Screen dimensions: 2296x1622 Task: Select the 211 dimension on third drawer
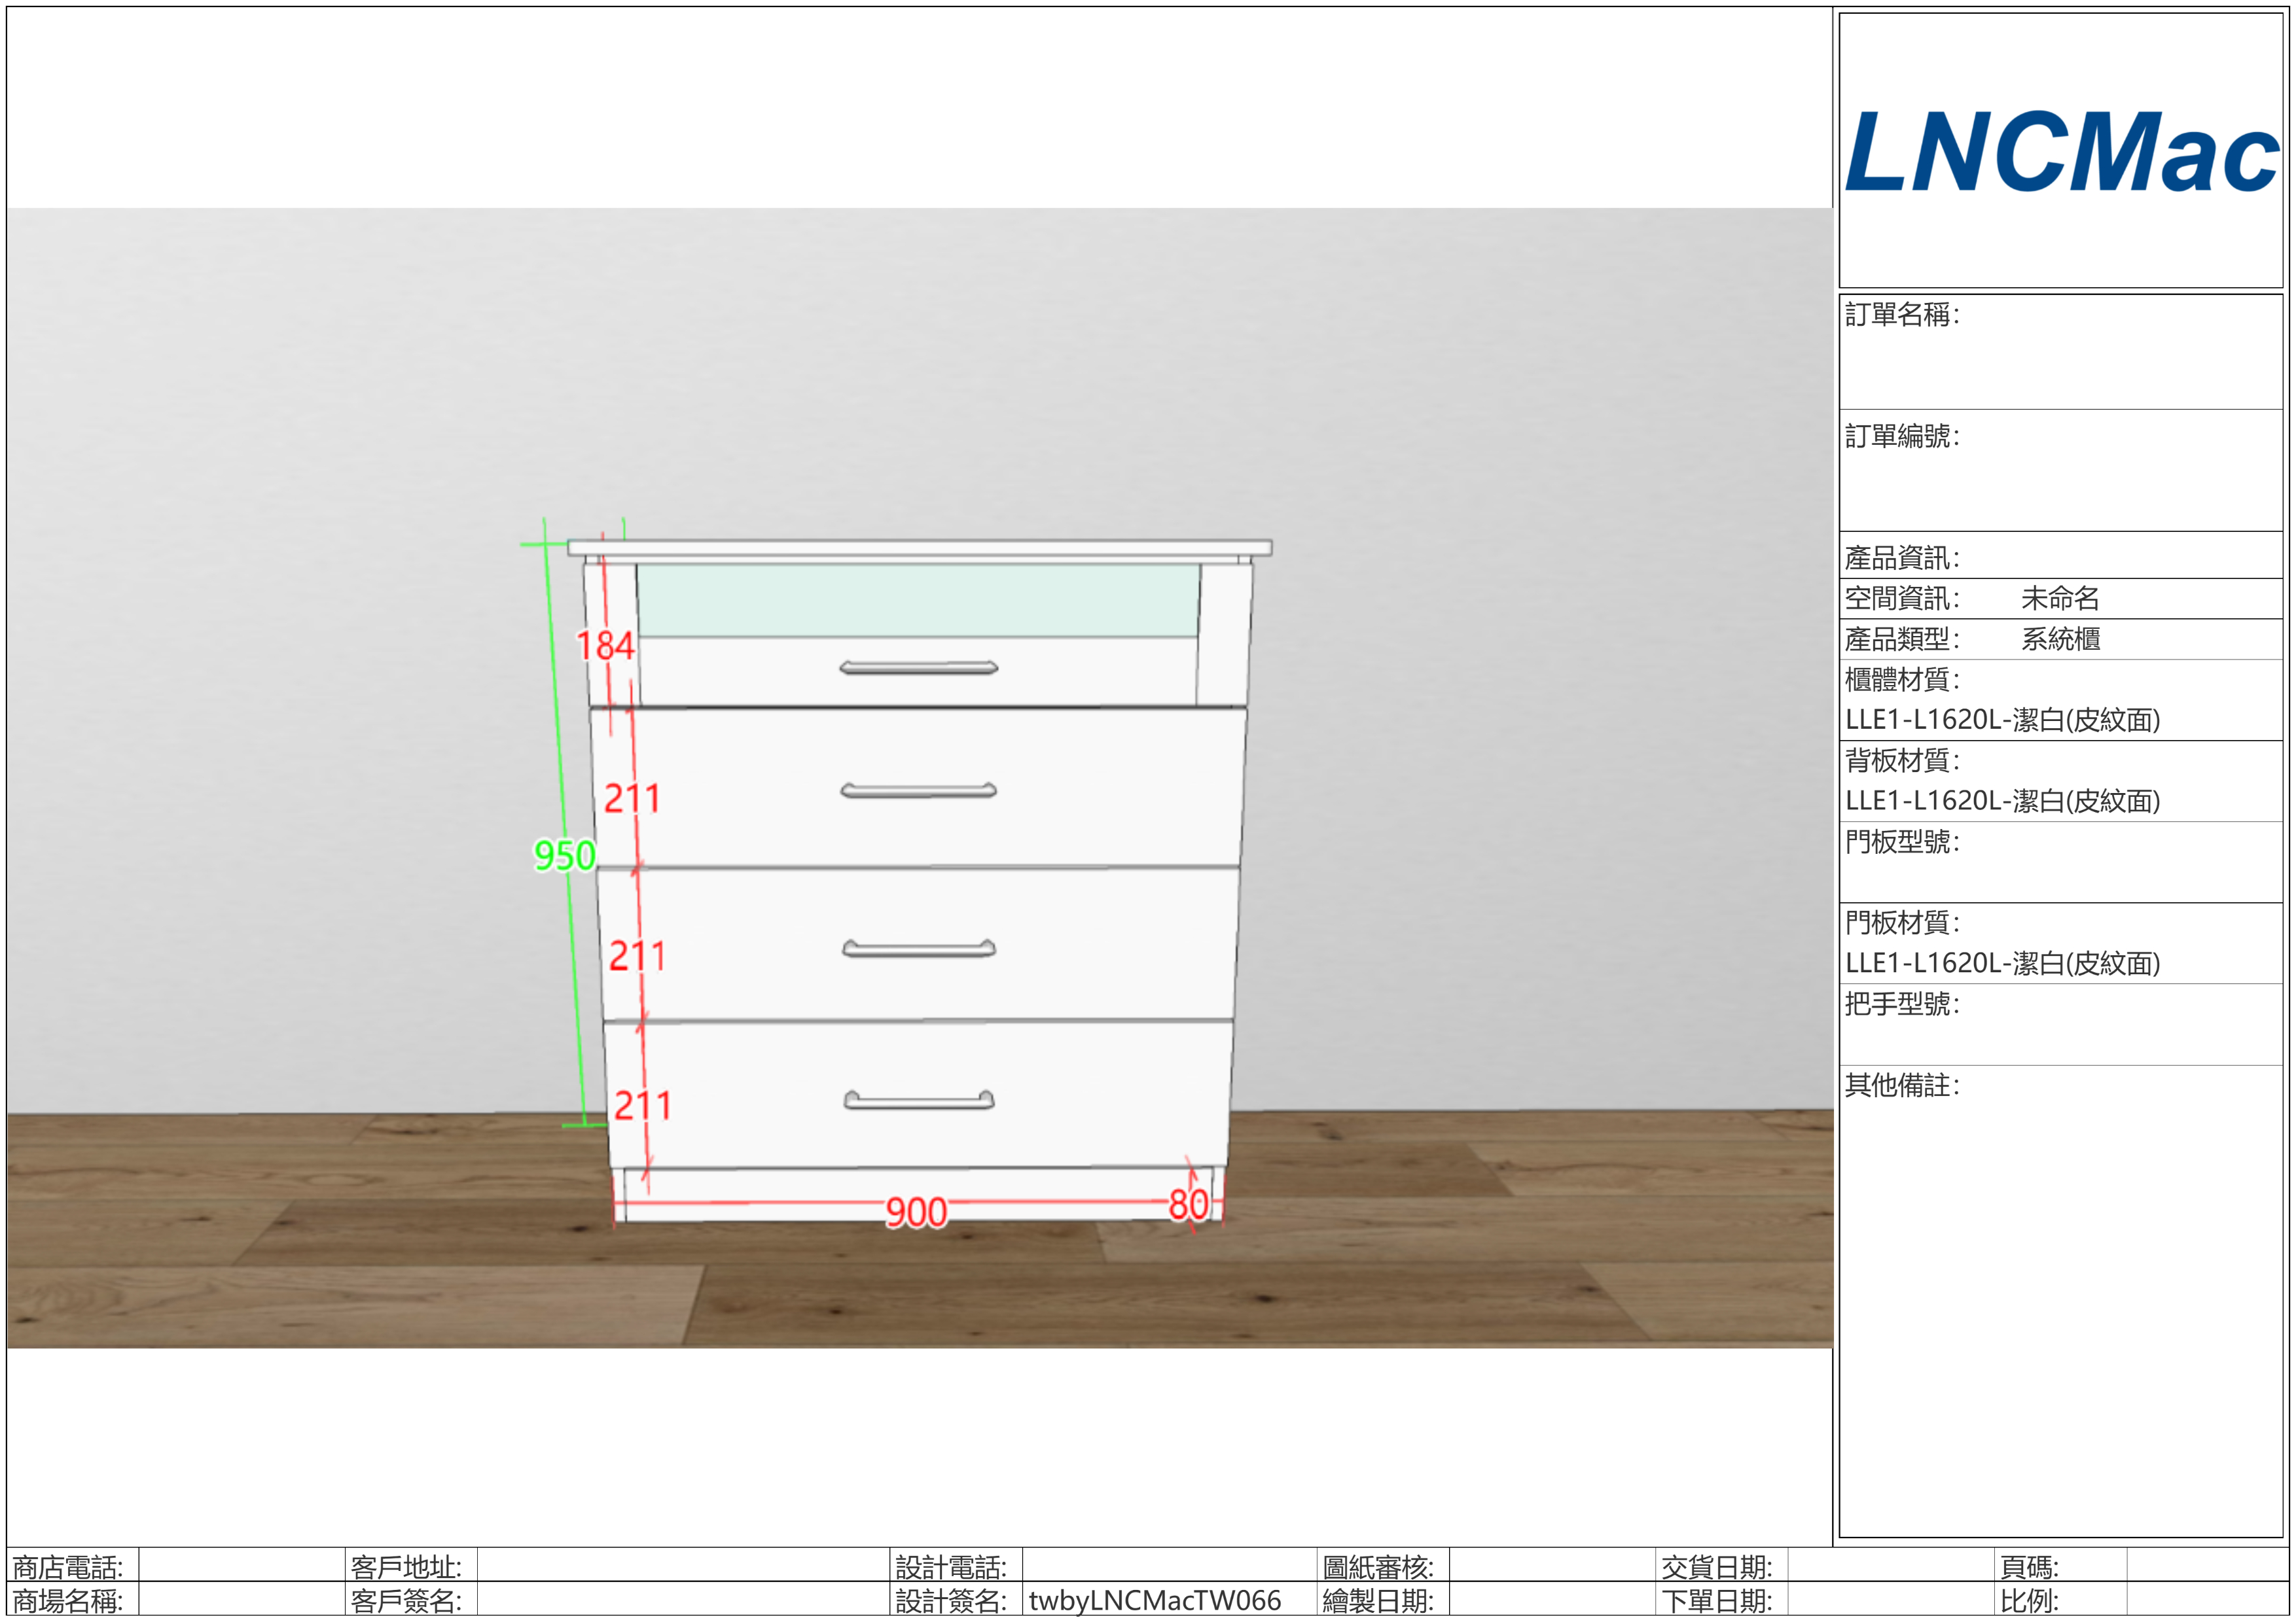637,957
